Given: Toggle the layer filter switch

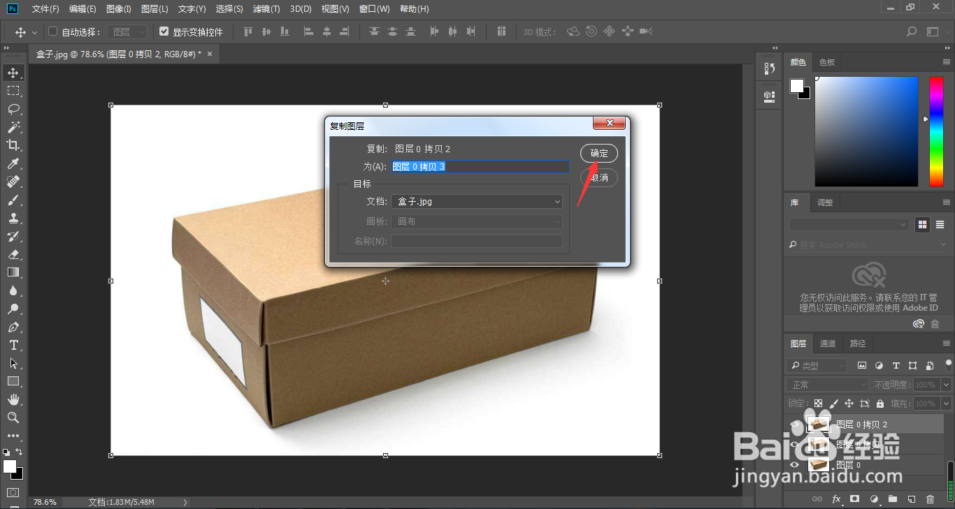Looking at the screenshot, I should pos(949,364).
